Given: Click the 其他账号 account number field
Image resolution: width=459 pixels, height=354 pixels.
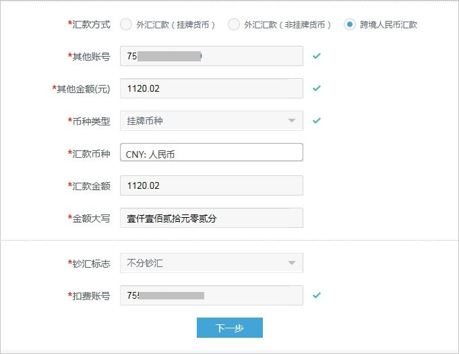Looking at the screenshot, I should 211,56.
